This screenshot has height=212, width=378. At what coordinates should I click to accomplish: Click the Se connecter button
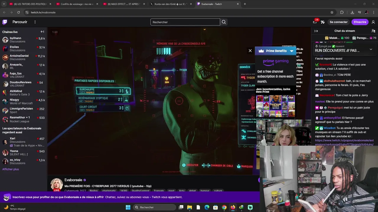click(338, 22)
